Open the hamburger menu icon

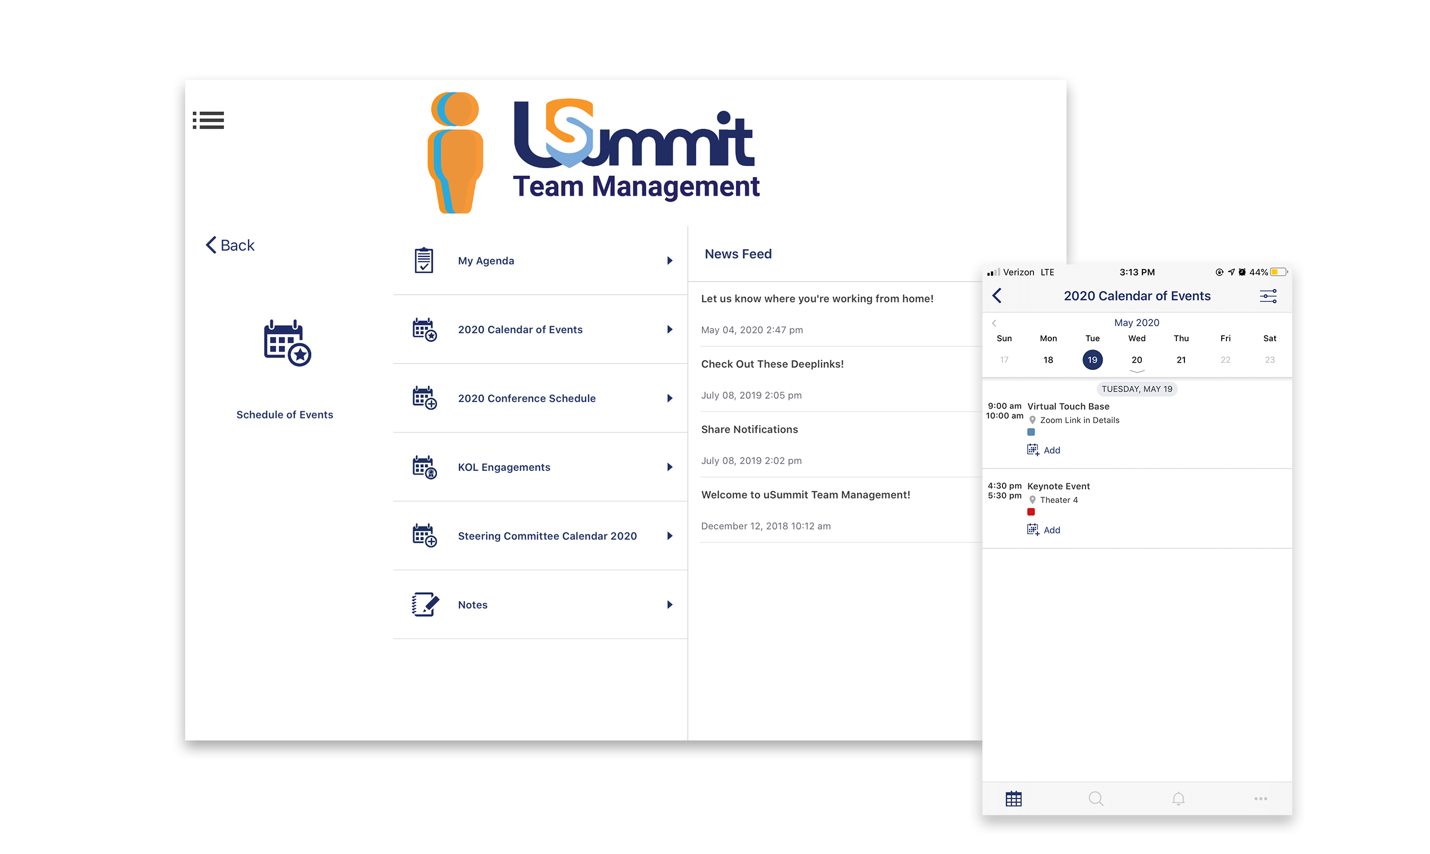tap(208, 120)
